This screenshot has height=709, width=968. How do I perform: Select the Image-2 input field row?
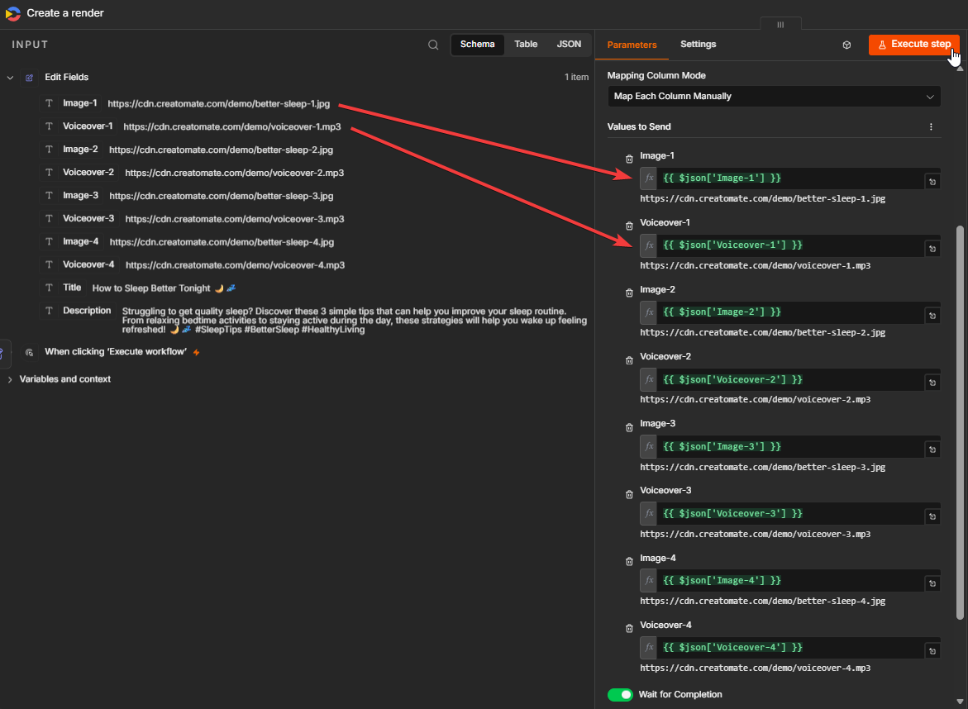(x=188, y=150)
